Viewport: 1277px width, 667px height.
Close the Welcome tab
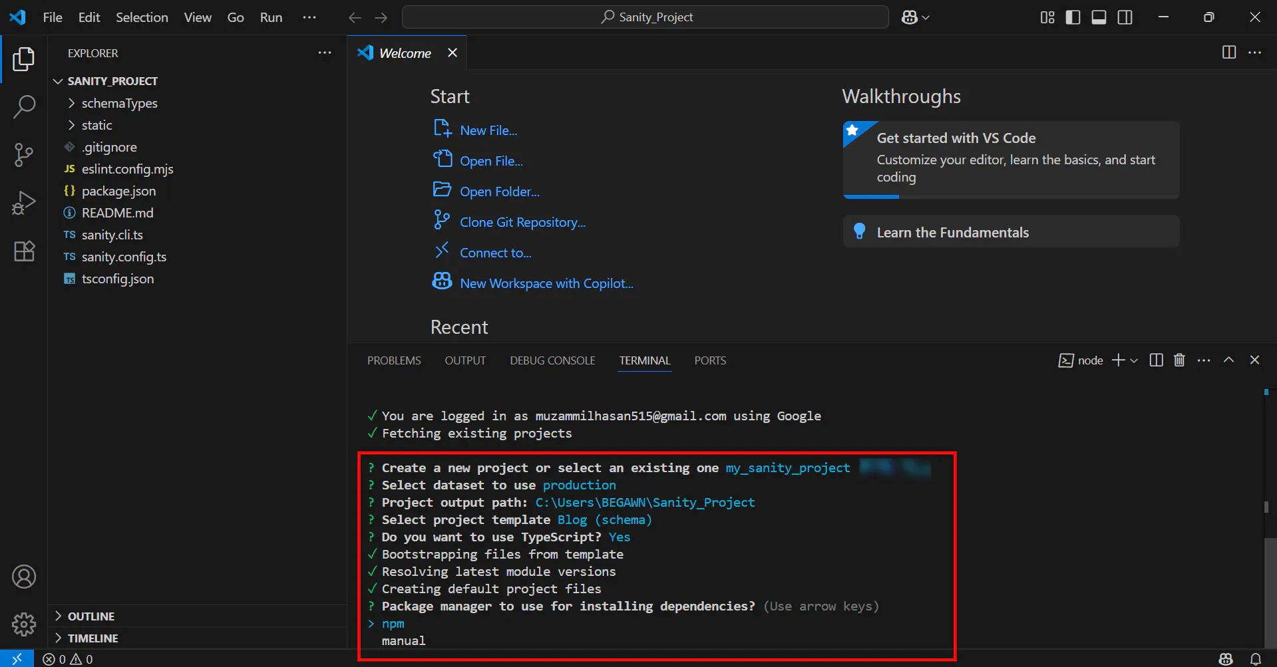coord(453,53)
